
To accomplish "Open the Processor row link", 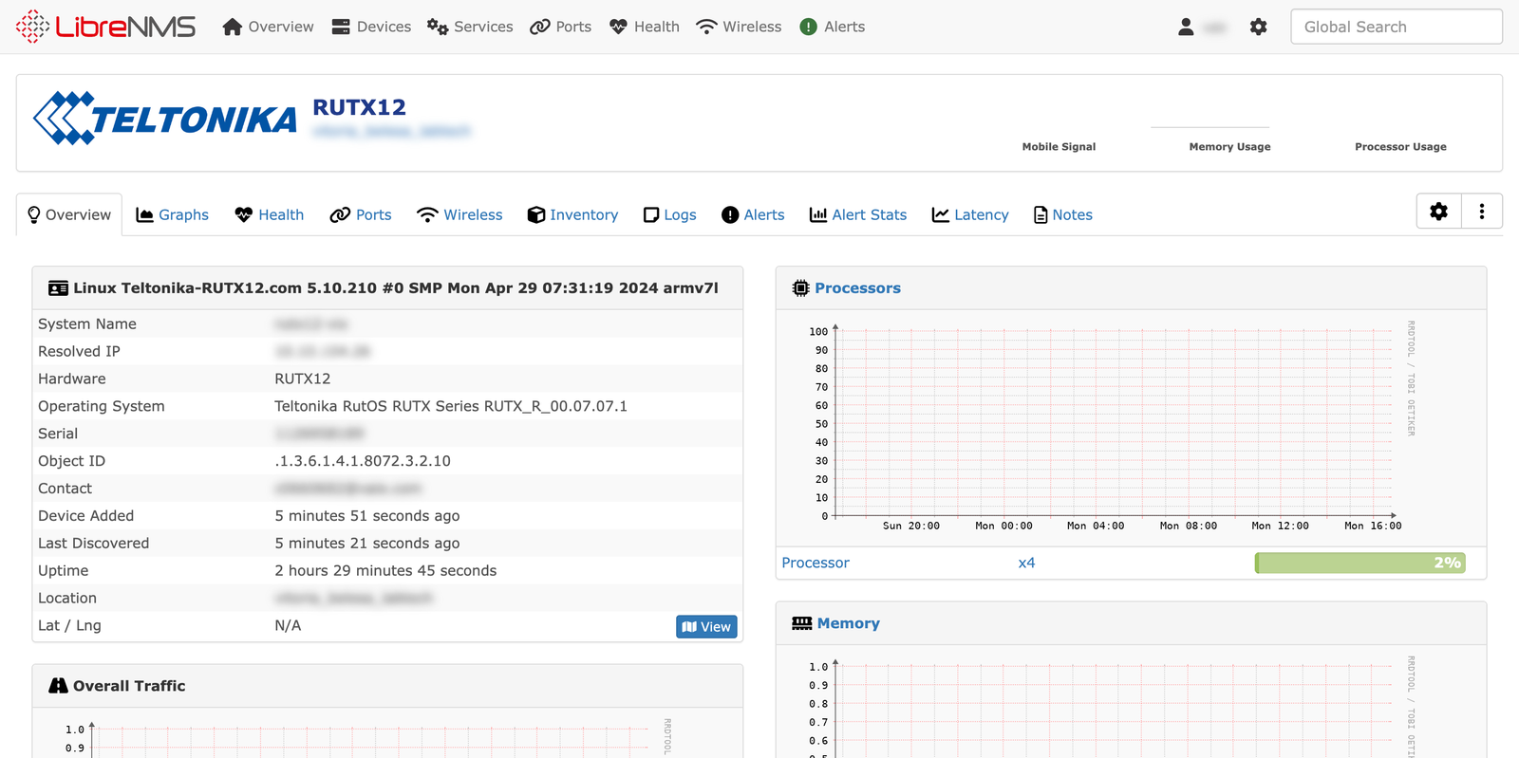I will click(x=816, y=563).
